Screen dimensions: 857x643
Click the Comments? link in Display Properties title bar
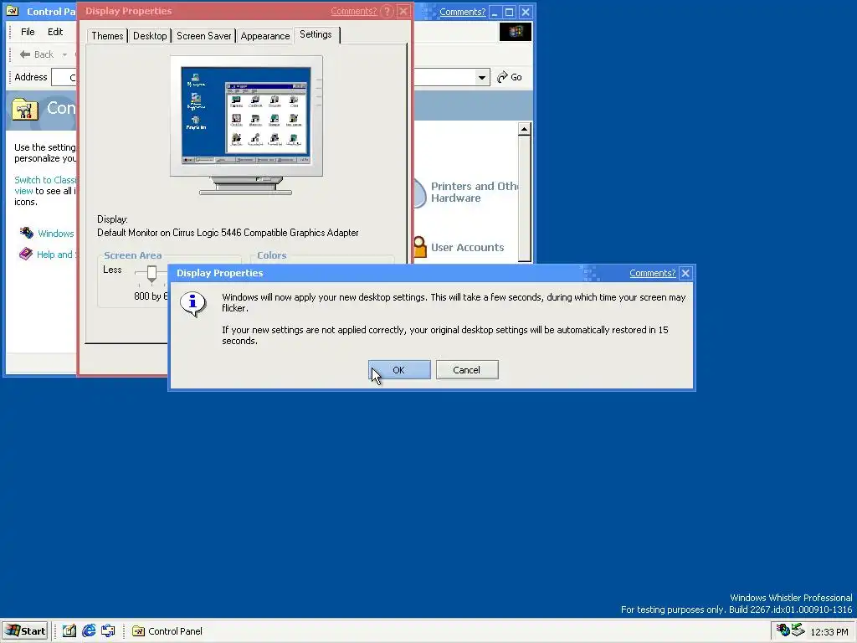click(x=354, y=12)
